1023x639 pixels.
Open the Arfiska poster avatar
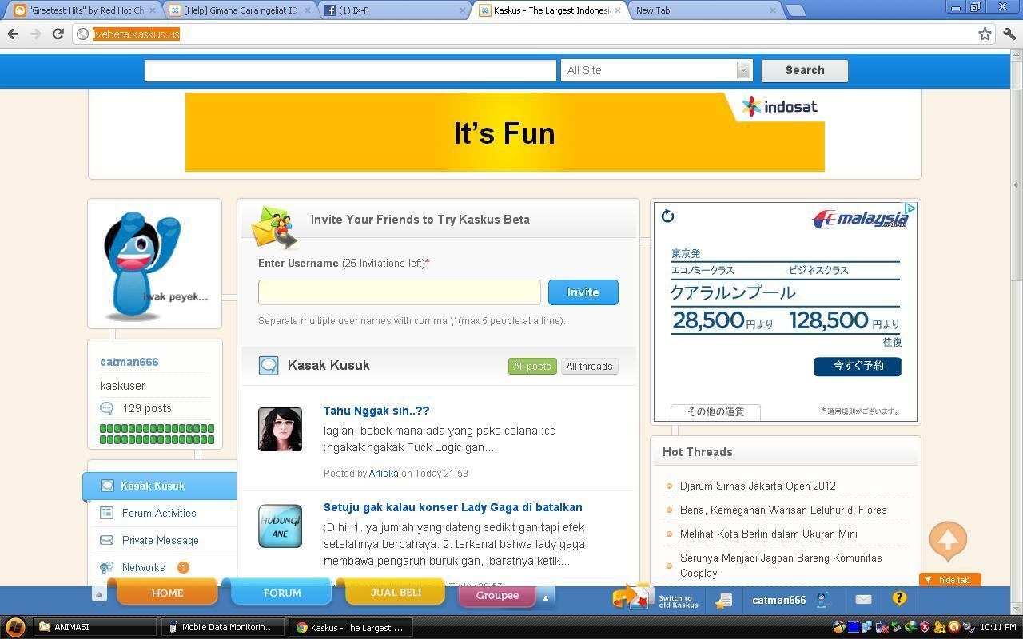[x=280, y=429]
